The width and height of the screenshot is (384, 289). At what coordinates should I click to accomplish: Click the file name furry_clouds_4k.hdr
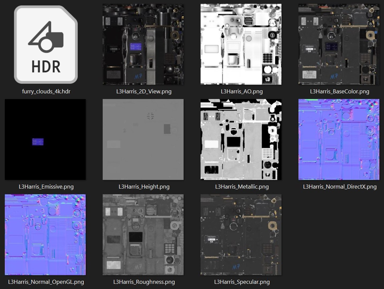click(46, 92)
